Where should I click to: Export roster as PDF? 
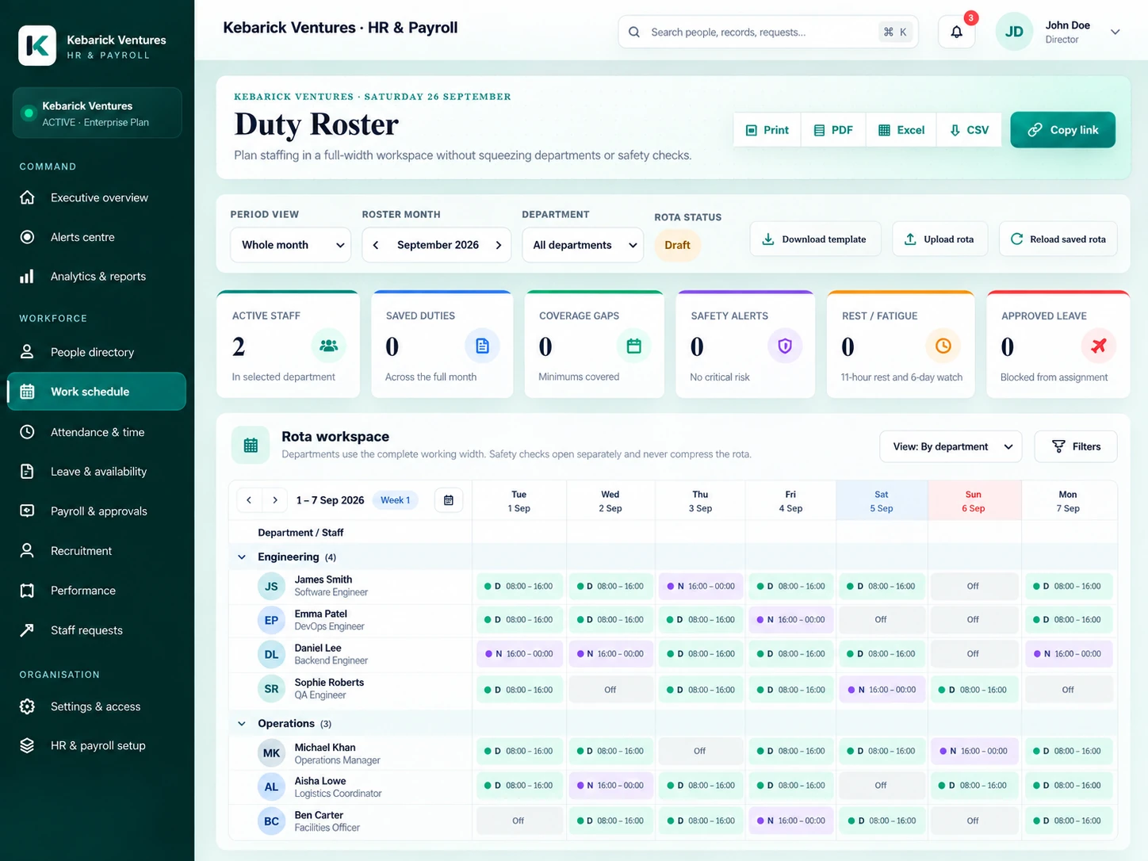(x=833, y=130)
